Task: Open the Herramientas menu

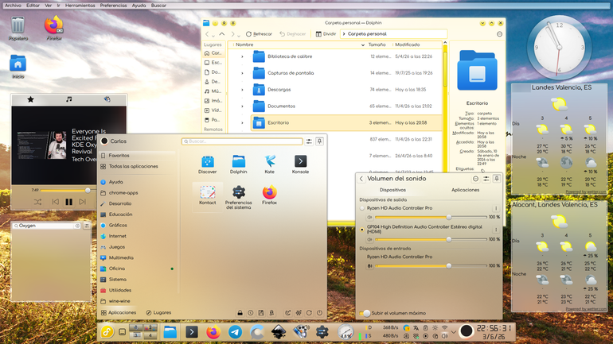Action: pyautogui.click(x=80, y=6)
